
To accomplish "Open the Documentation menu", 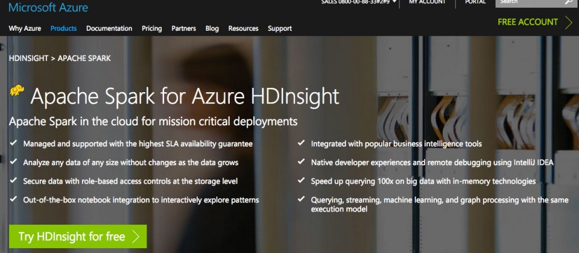I will [109, 28].
